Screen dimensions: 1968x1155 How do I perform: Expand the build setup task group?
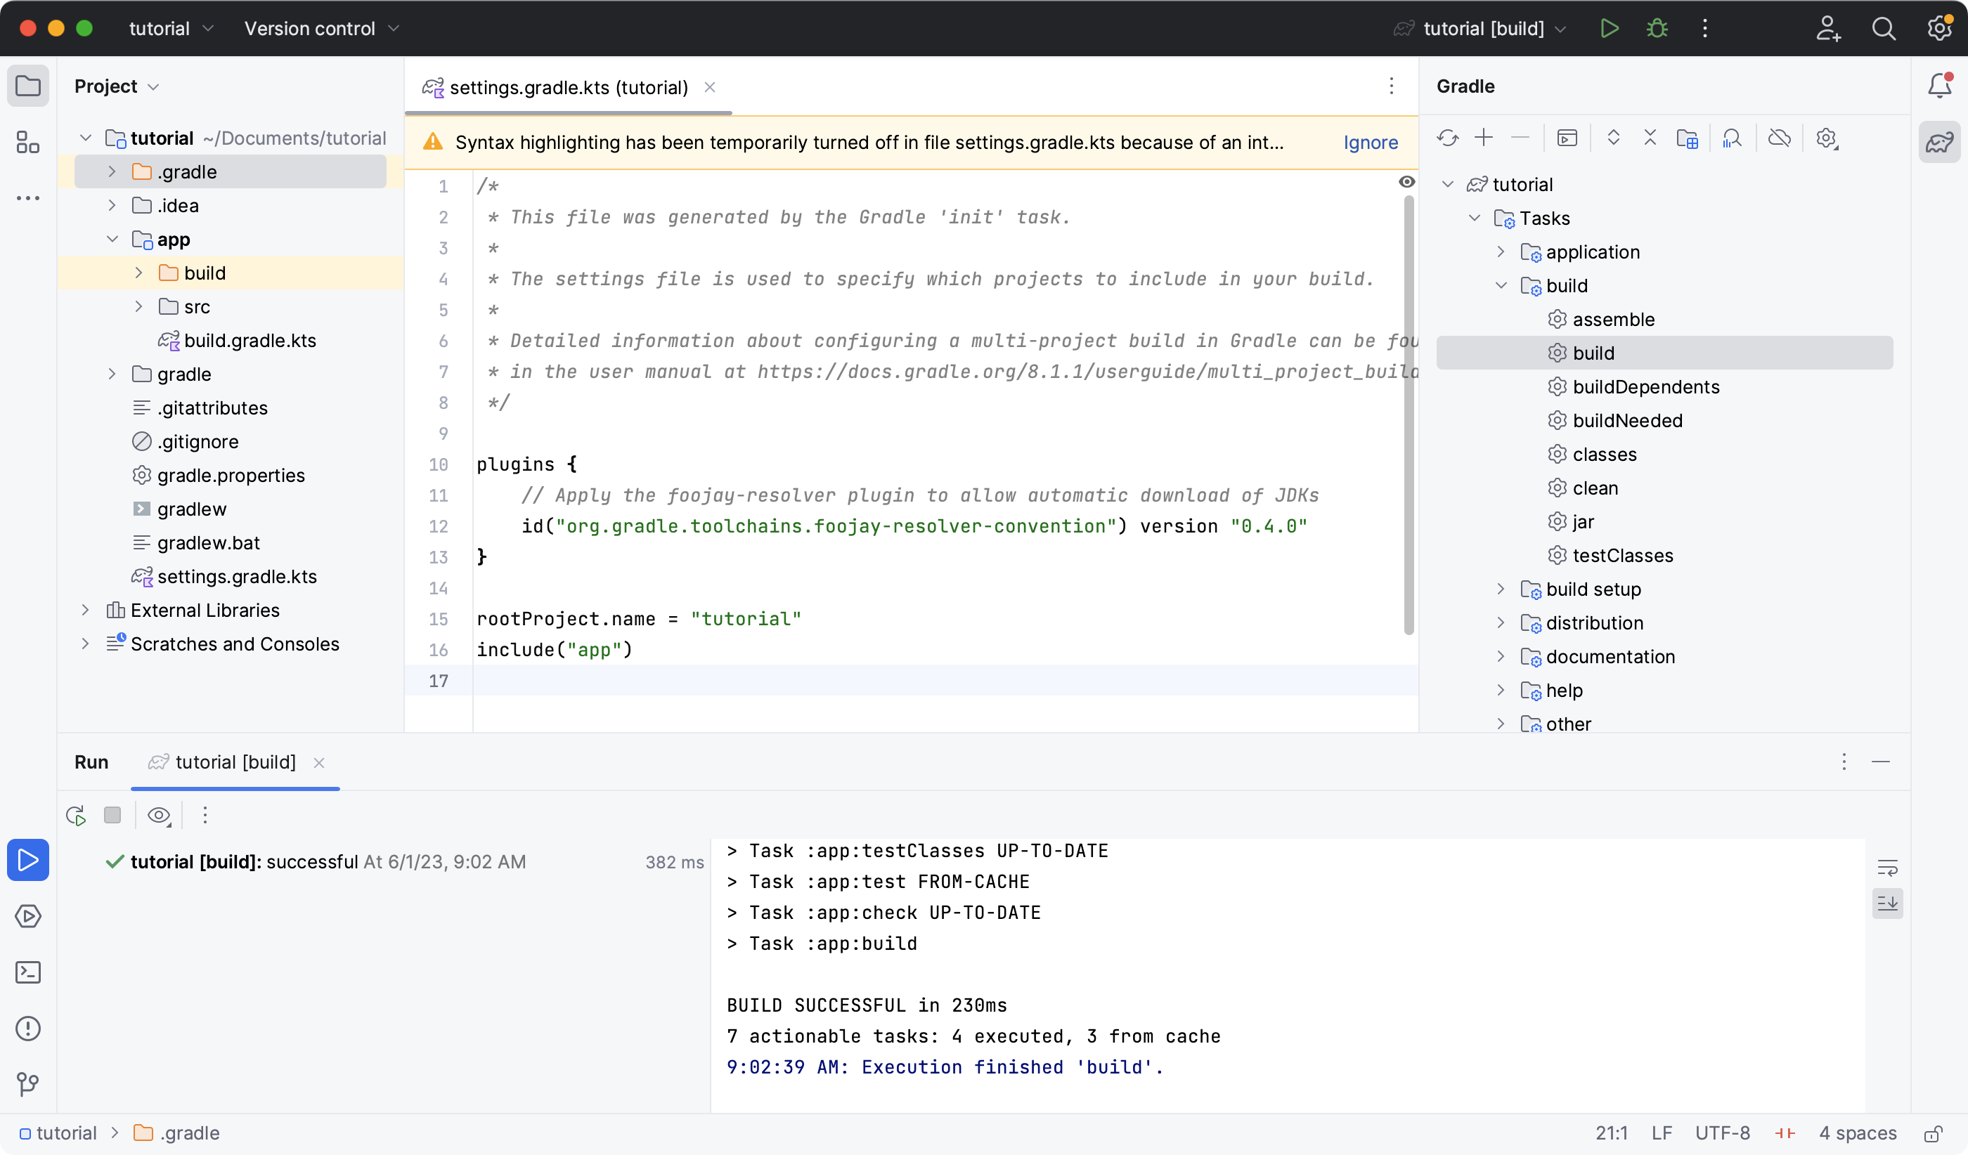pyautogui.click(x=1501, y=589)
